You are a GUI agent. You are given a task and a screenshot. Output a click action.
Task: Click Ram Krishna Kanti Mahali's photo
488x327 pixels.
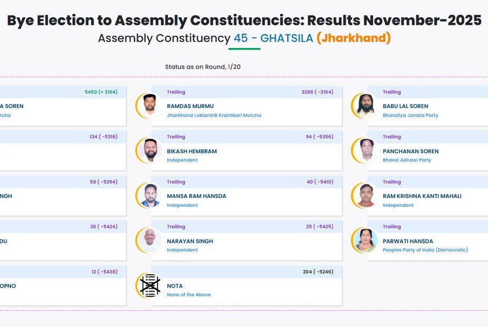365,195
